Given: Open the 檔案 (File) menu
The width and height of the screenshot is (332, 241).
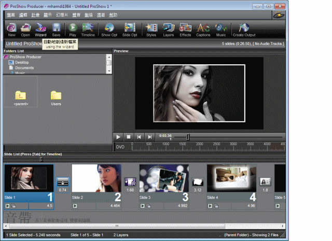Looking at the screenshot, I should (x=11, y=15).
